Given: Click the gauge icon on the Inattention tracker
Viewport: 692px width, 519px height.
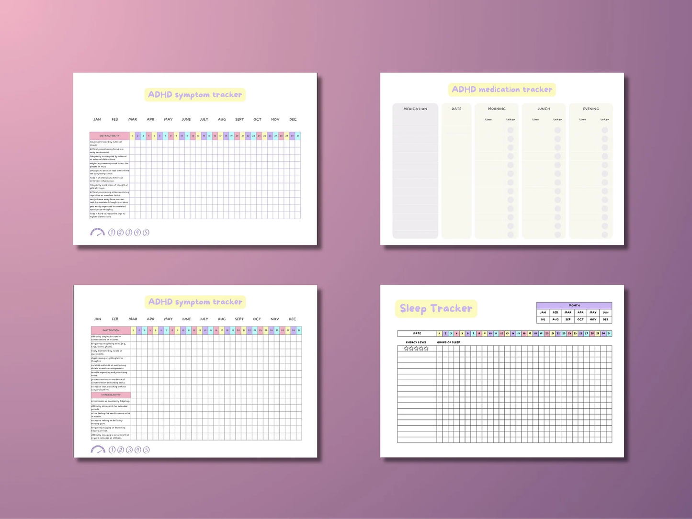Looking at the screenshot, I should (98, 450).
